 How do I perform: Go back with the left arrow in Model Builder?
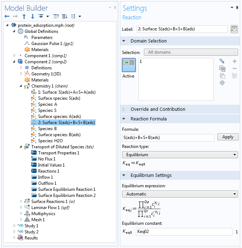click(7, 16)
